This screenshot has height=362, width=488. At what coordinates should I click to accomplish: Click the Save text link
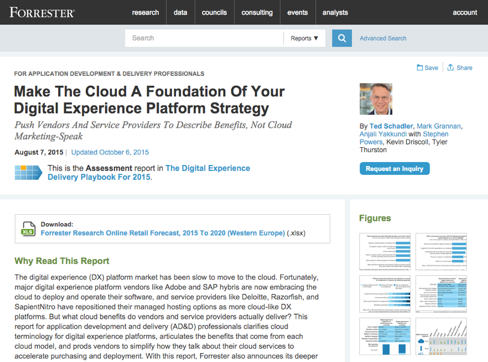432,68
